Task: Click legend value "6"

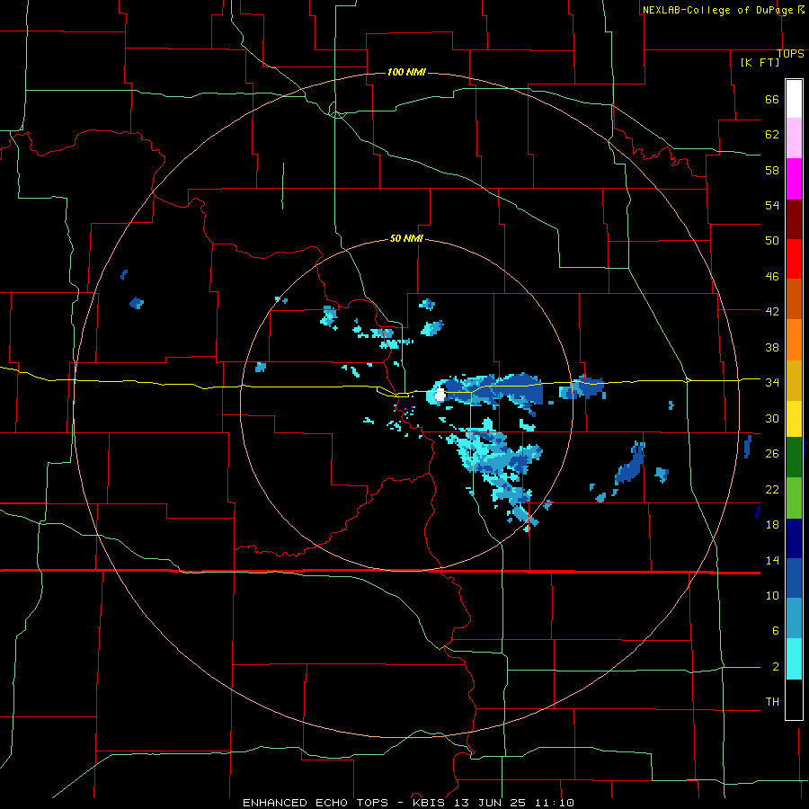Action: [775, 631]
